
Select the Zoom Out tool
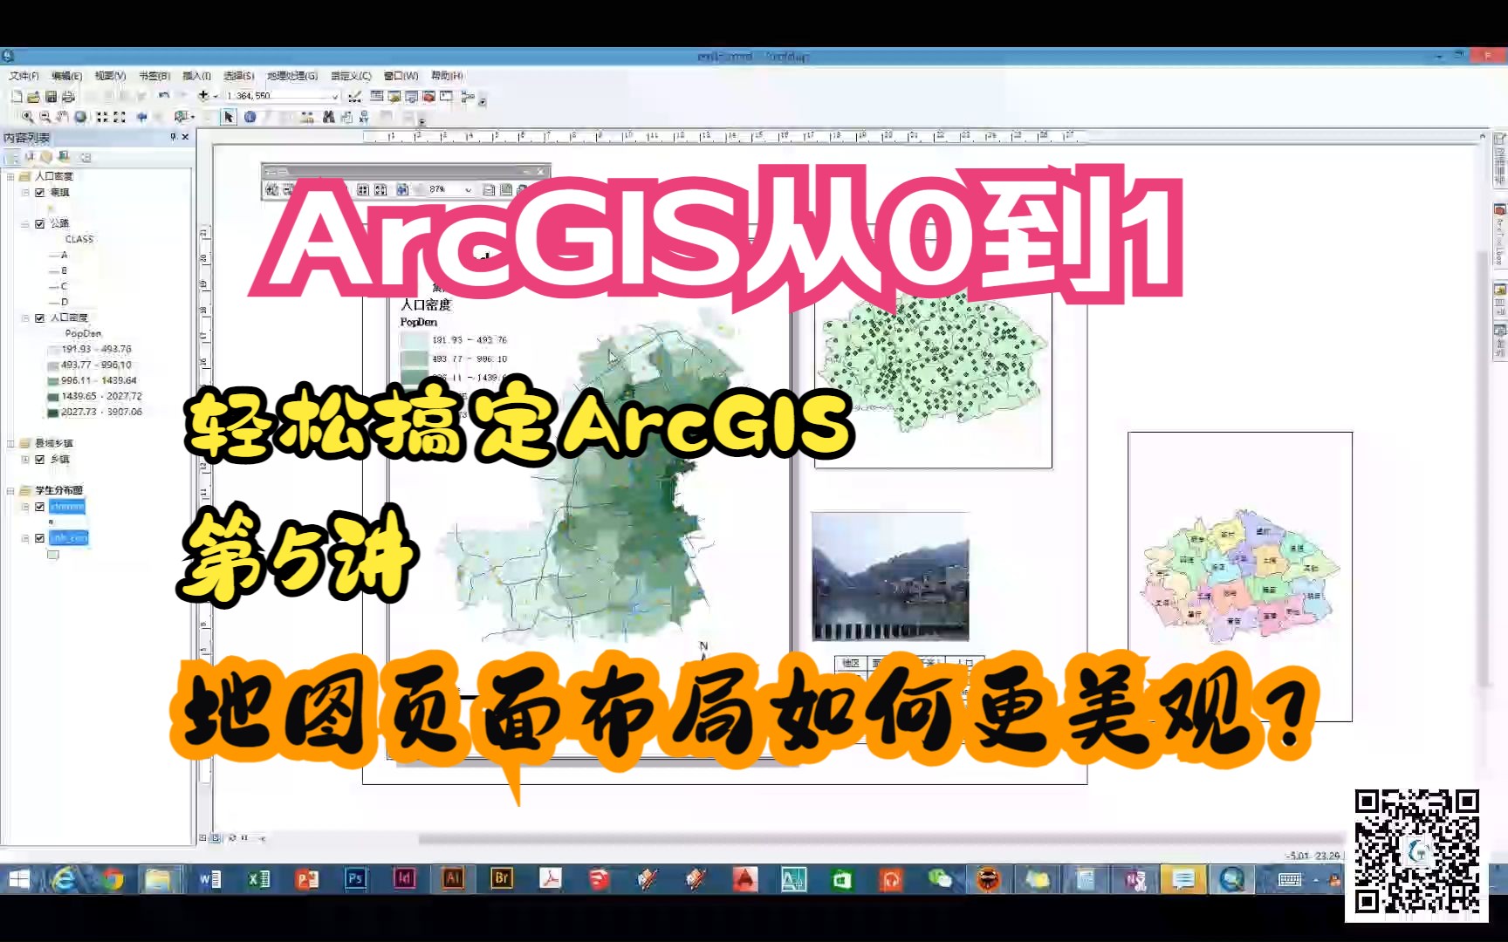(x=45, y=117)
